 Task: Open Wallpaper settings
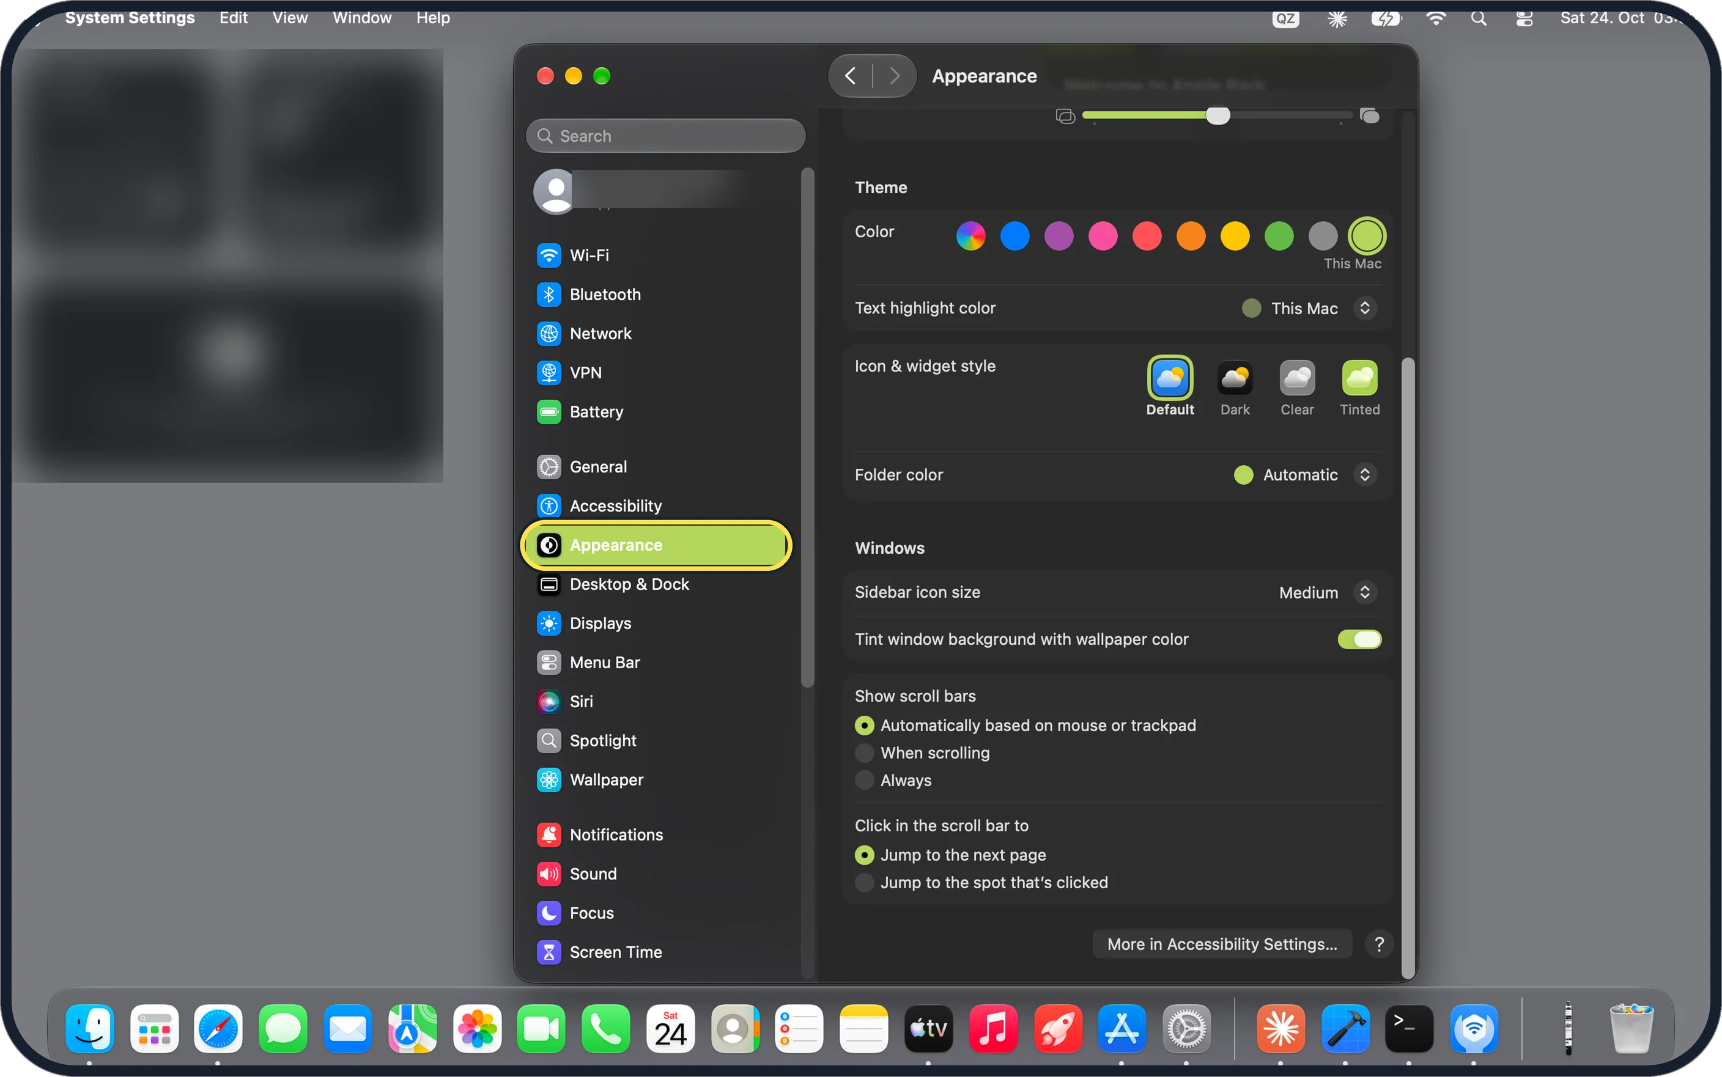tap(657, 780)
